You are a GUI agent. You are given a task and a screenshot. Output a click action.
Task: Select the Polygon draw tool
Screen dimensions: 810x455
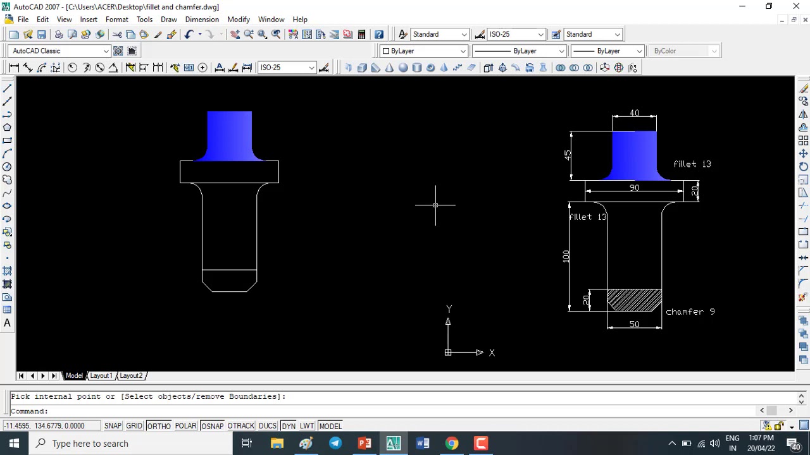[7, 127]
